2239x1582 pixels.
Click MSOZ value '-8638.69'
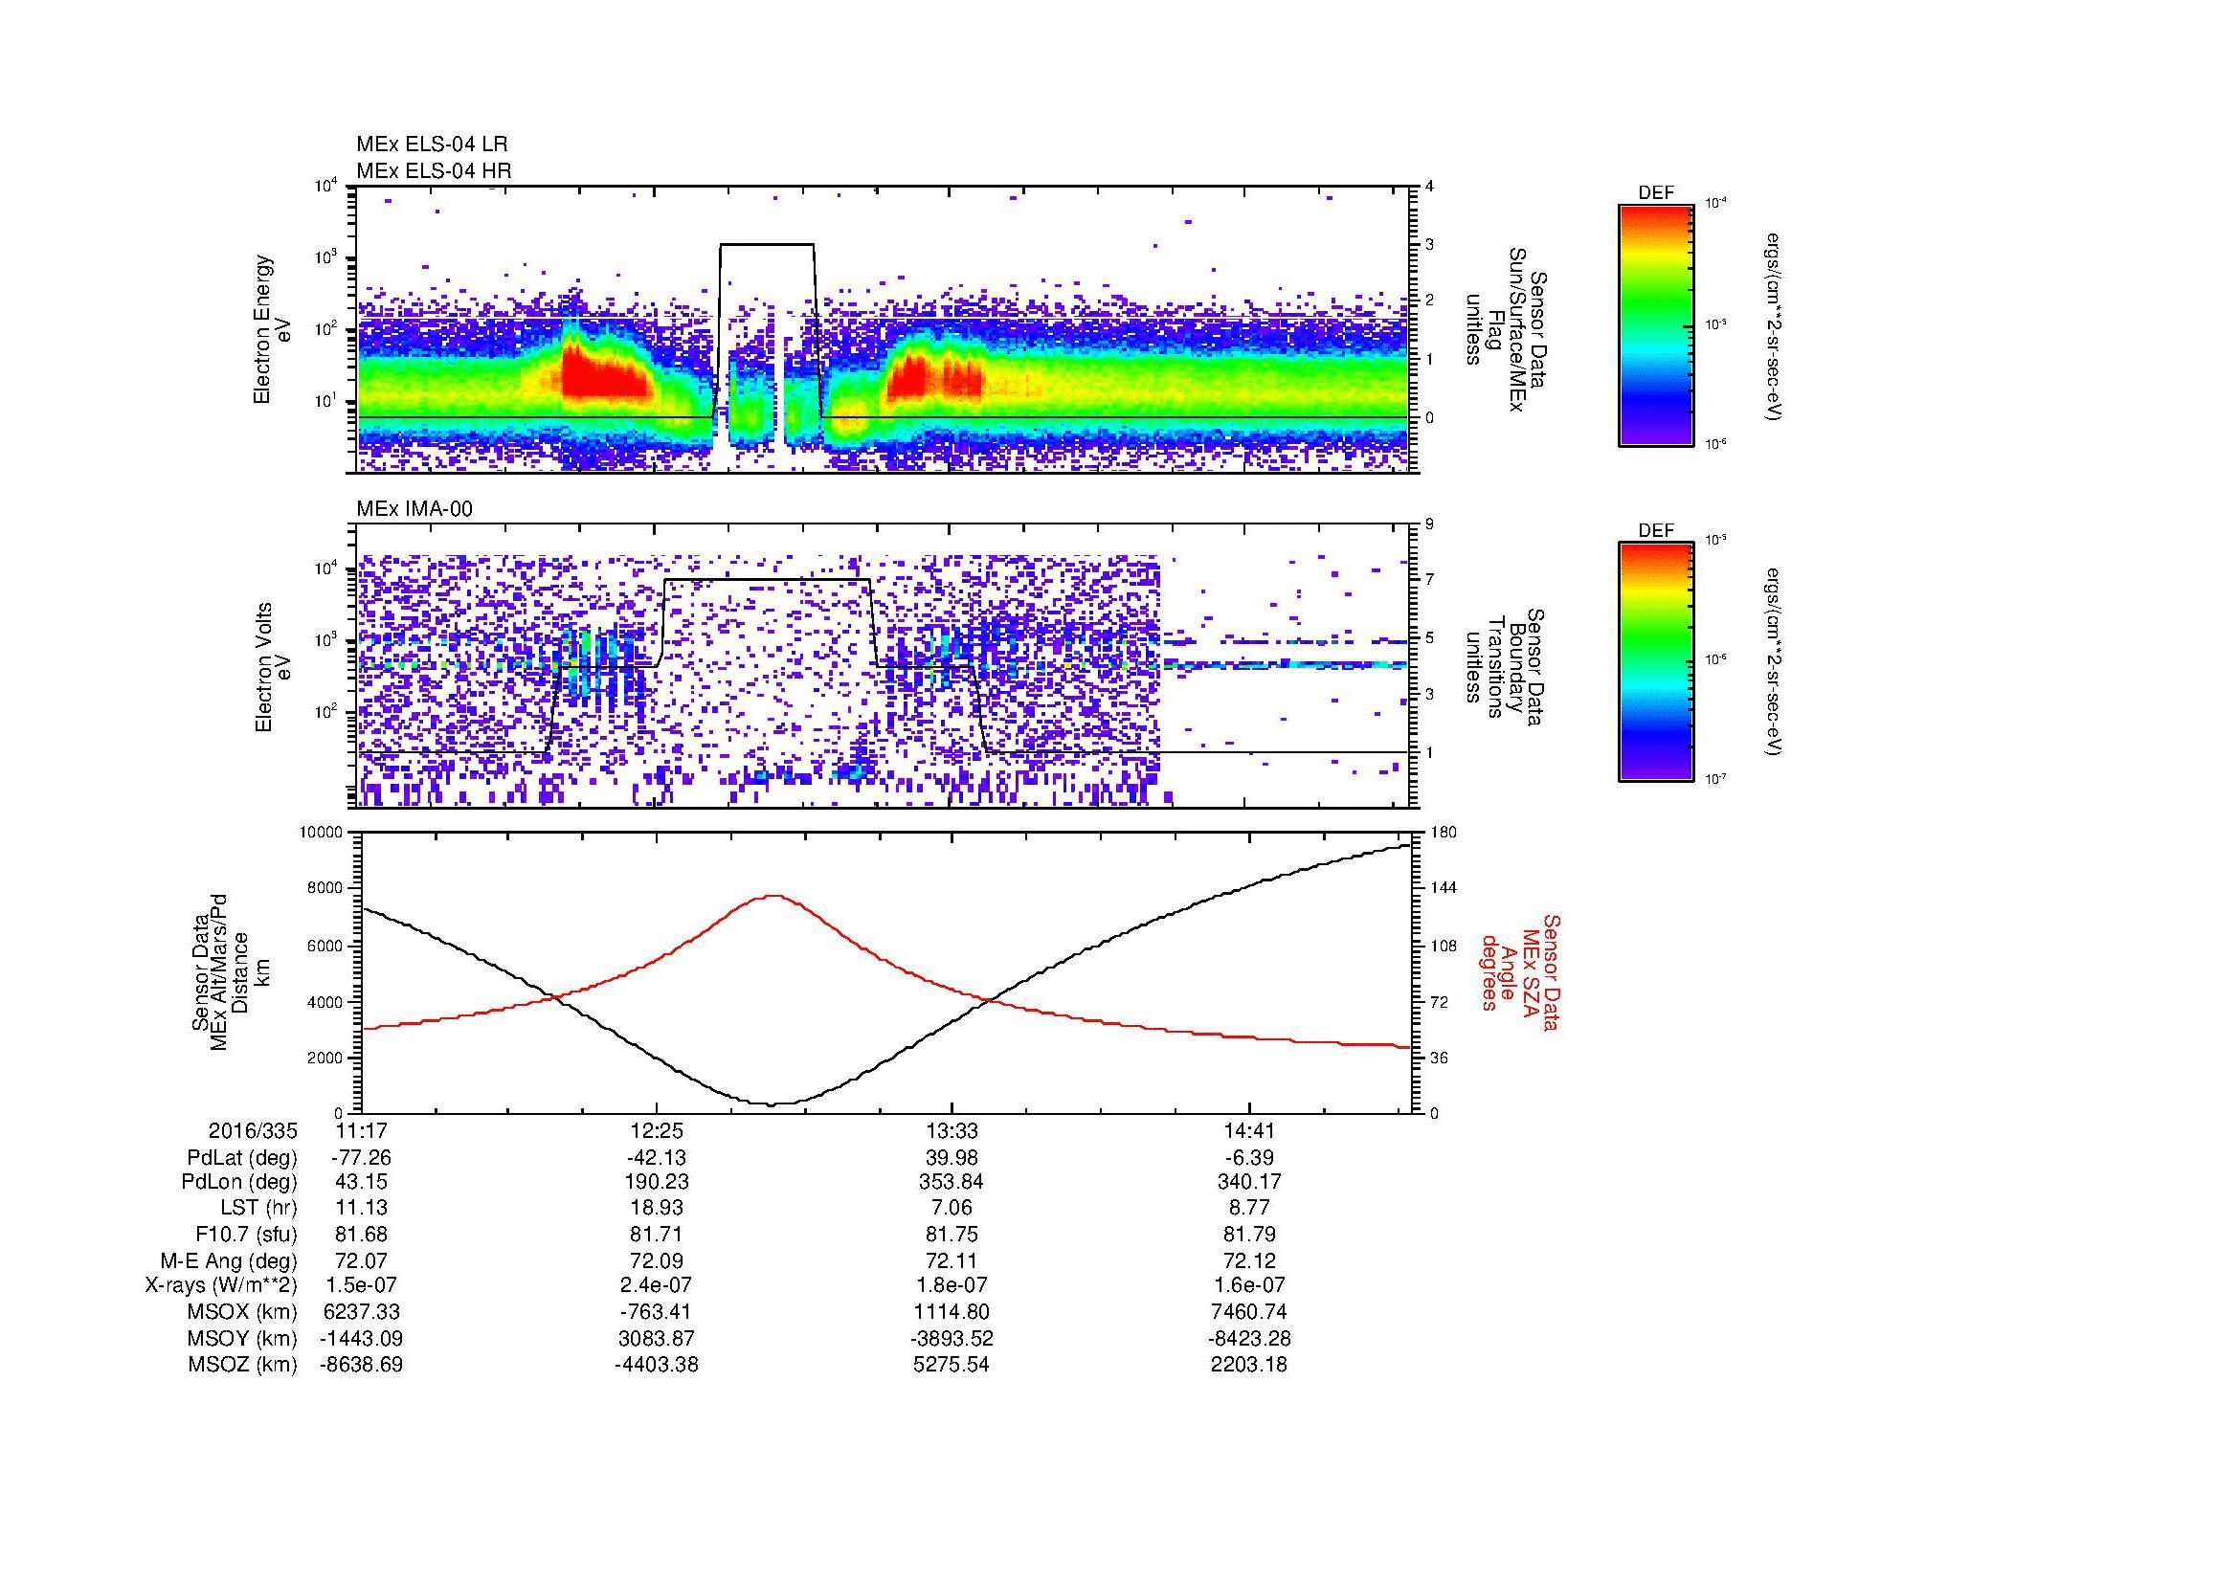362,1365
